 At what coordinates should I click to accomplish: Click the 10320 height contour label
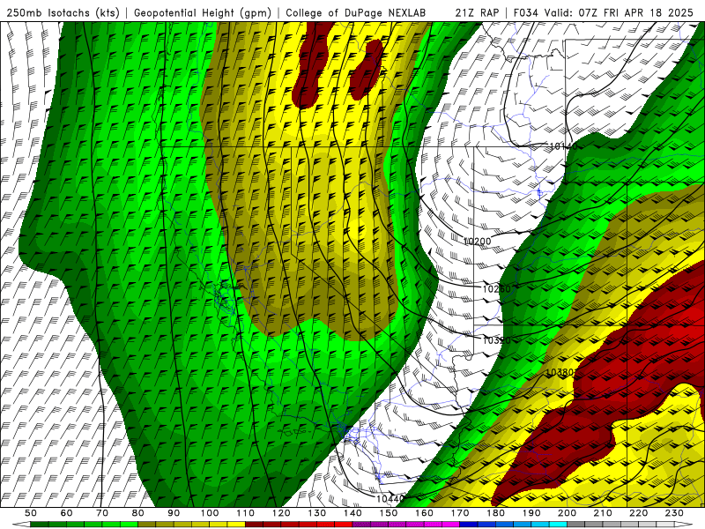tap(496, 340)
